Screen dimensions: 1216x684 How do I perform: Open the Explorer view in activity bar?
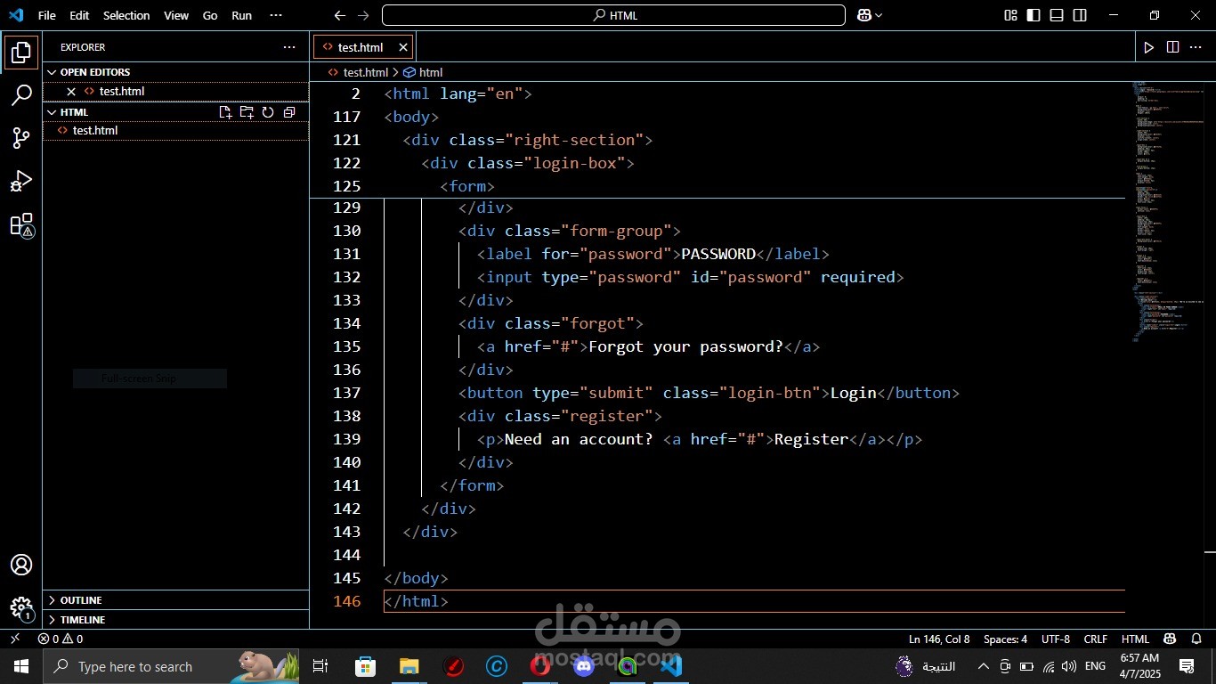click(21, 53)
